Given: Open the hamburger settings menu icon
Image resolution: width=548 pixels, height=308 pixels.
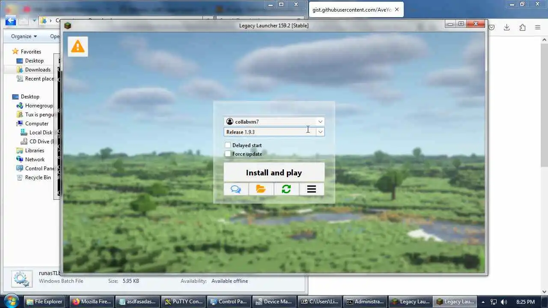Looking at the screenshot, I should tap(312, 189).
